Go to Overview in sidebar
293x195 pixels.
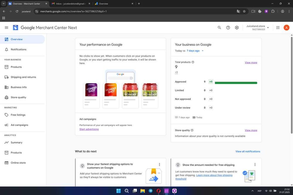click(x=22, y=39)
